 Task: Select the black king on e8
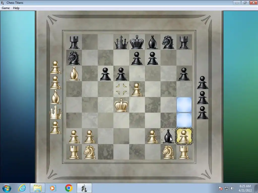(x=137, y=42)
